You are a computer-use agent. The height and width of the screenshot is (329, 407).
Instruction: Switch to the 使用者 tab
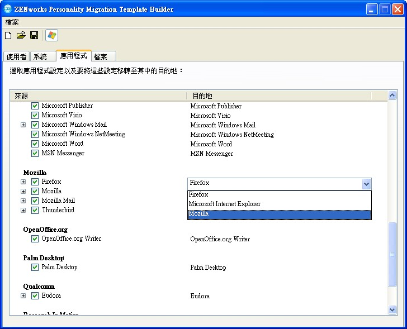[16, 56]
